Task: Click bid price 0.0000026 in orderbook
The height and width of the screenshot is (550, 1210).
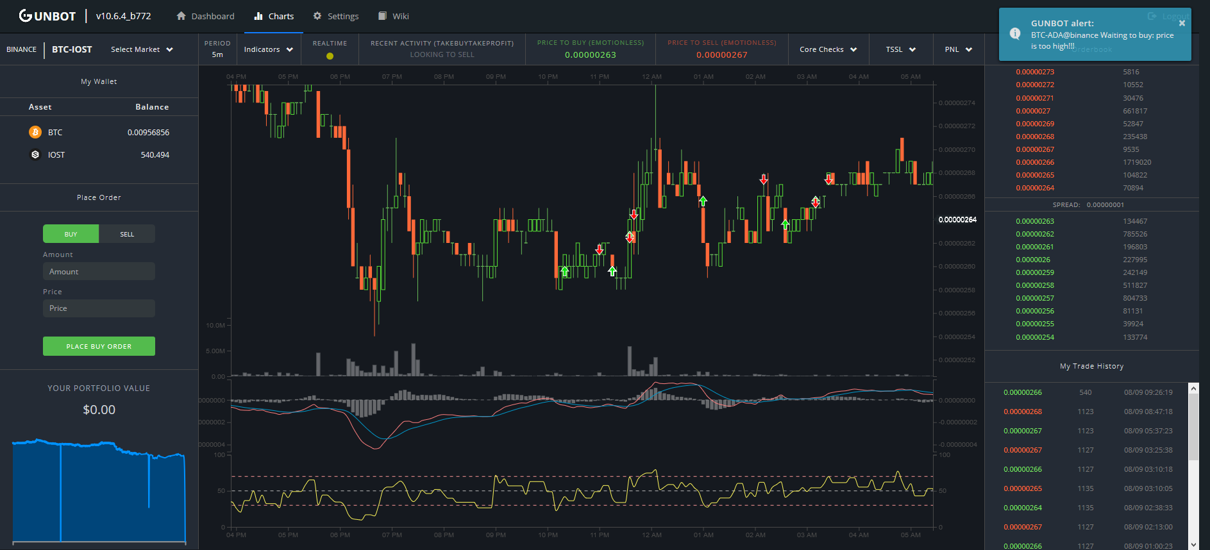Action: click(x=1033, y=260)
